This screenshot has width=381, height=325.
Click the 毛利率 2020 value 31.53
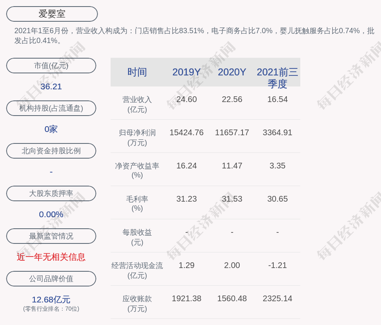pyautogui.click(x=232, y=199)
